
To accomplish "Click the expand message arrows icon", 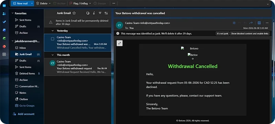I will [x=120, y=43].
